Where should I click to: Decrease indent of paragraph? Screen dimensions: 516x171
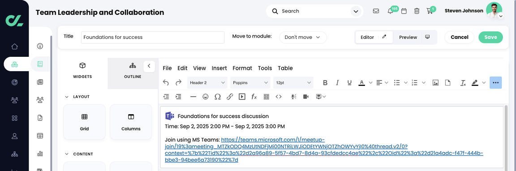pos(166,97)
